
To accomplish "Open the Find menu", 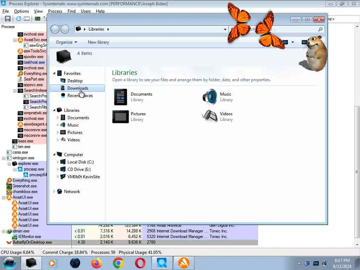I will (x=71, y=11).
